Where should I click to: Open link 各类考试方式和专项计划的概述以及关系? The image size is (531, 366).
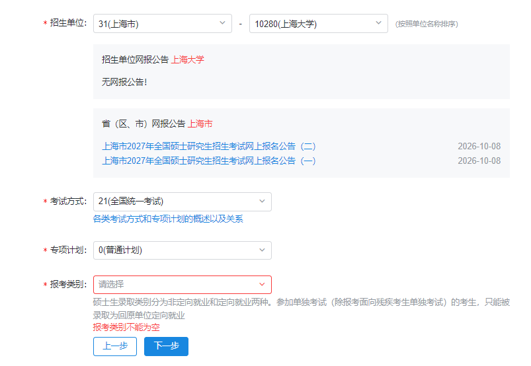point(168,219)
